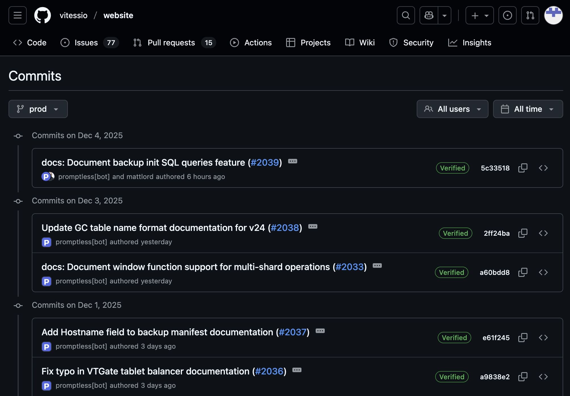The height and width of the screenshot is (396, 570).
Task: Open the navigation hamburger menu
Action: (x=17, y=15)
